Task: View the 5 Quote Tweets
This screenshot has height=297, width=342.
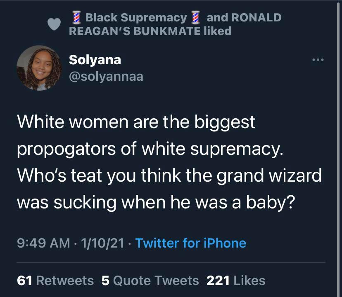Action: pos(150,281)
